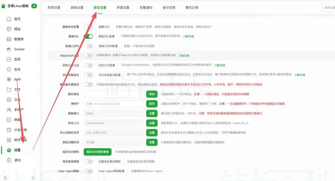Open the 整机迁移 tab
This screenshot has width=335, height=181.
[192, 7]
